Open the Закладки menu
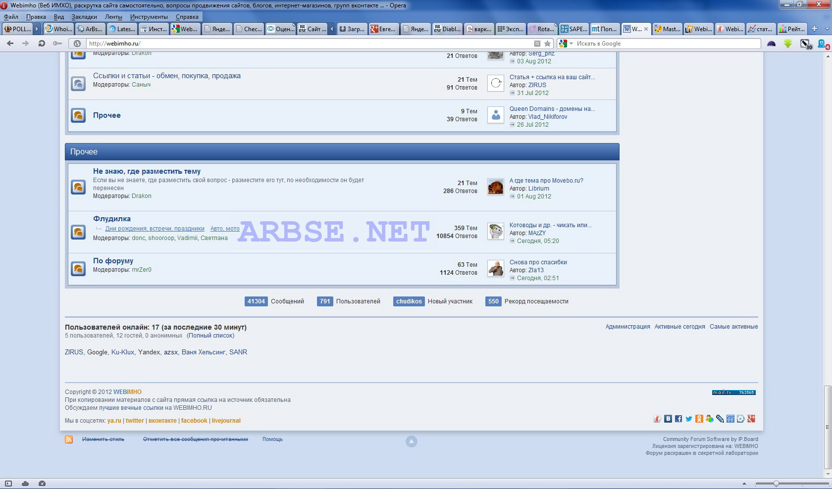This screenshot has width=832, height=489. (x=84, y=17)
